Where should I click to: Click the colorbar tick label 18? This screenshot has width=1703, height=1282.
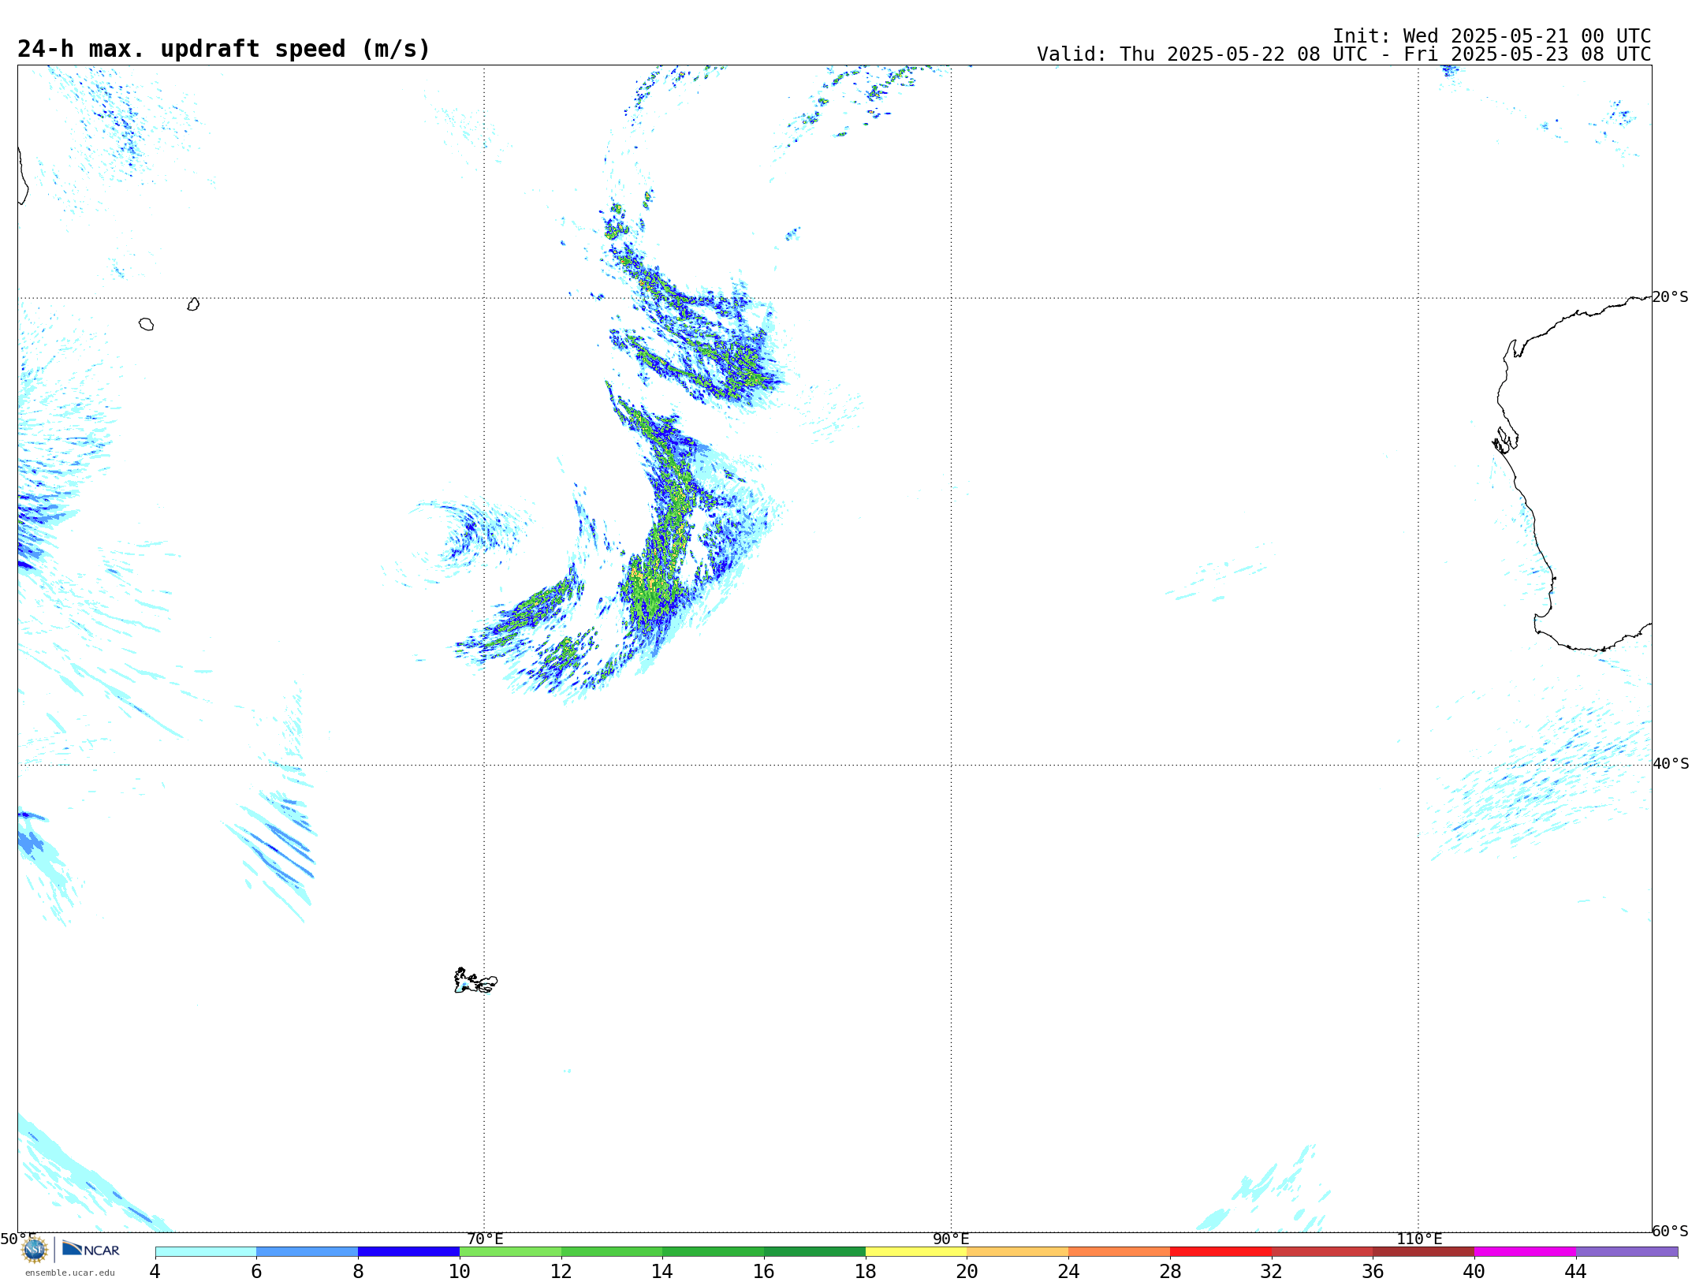click(865, 1271)
